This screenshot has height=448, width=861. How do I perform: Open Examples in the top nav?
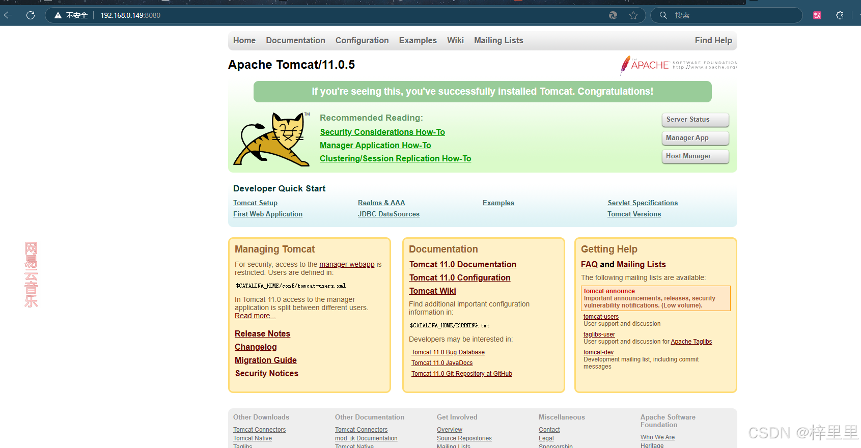(x=418, y=40)
